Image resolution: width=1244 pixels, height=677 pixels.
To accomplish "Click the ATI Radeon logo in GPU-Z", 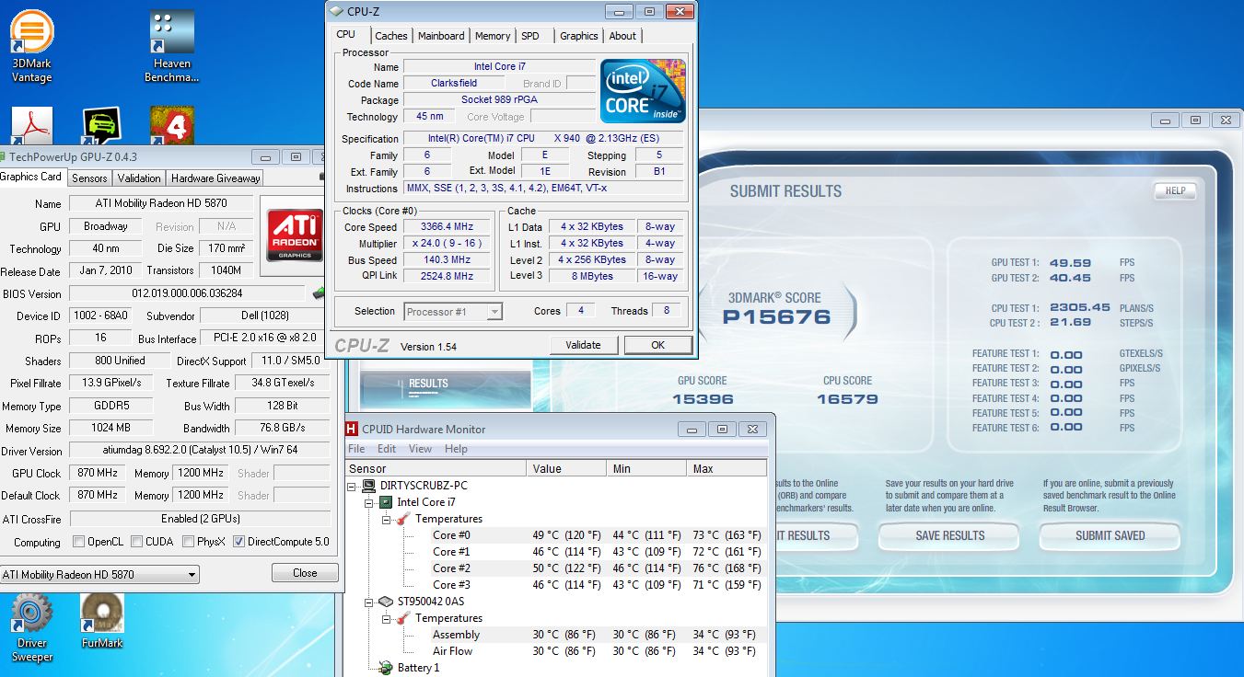I will 295,235.
